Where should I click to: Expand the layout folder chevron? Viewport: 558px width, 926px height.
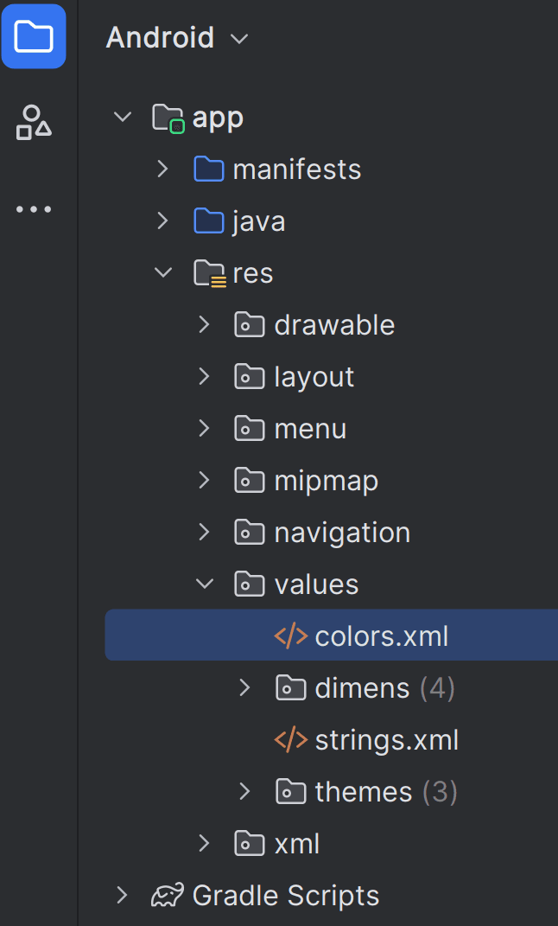pos(204,377)
